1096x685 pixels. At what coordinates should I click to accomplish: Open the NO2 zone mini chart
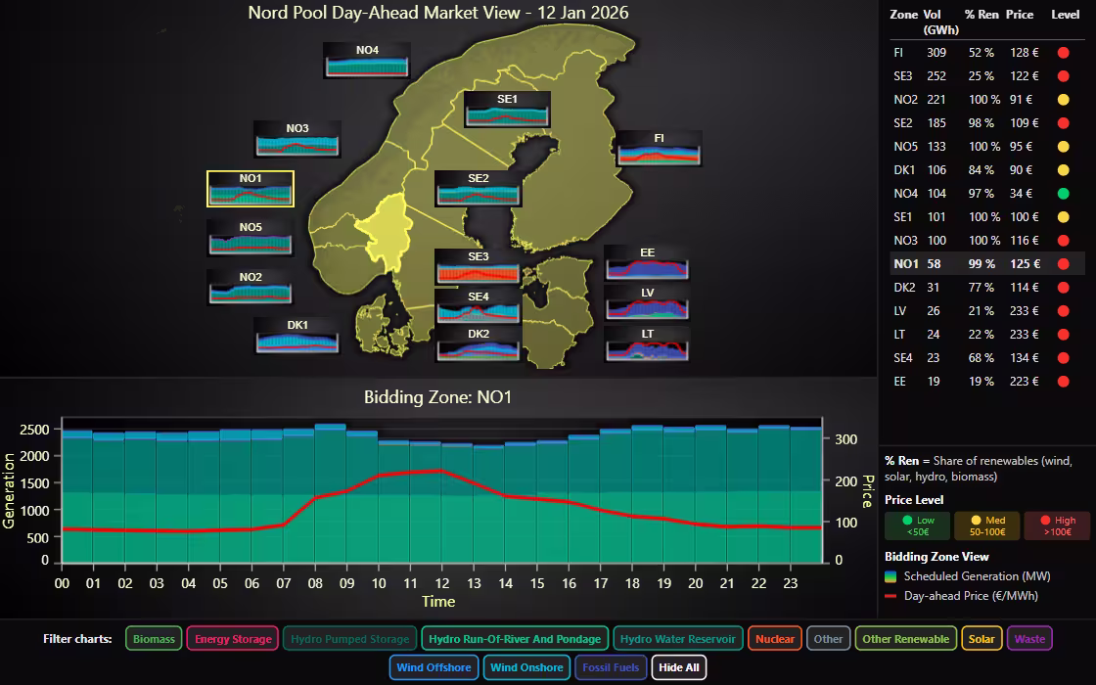tap(251, 288)
